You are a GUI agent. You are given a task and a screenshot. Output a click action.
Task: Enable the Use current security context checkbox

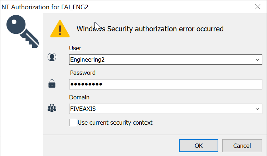[x=73, y=123]
